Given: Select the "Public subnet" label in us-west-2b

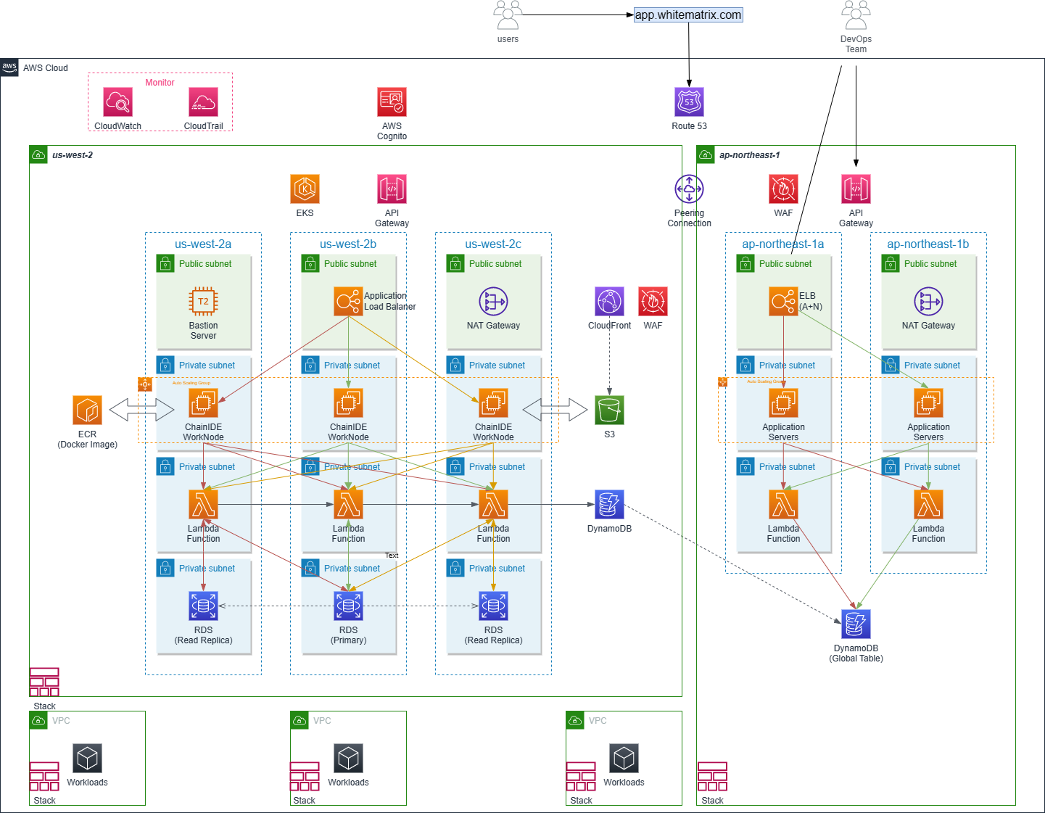Looking at the screenshot, I should pos(350,264).
